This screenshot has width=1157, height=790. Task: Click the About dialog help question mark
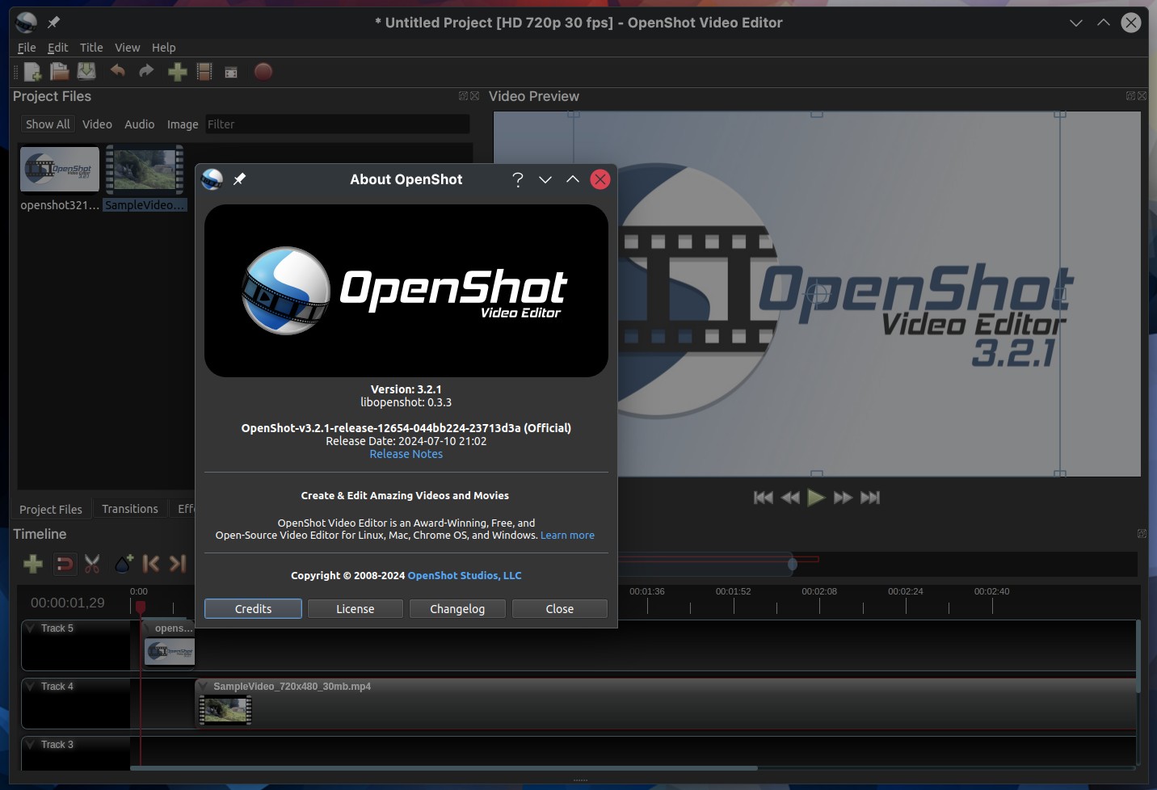tap(518, 179)
